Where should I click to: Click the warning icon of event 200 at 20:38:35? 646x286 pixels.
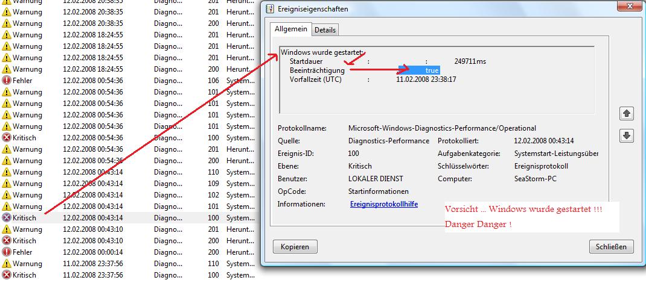click(x=6, y=23)
